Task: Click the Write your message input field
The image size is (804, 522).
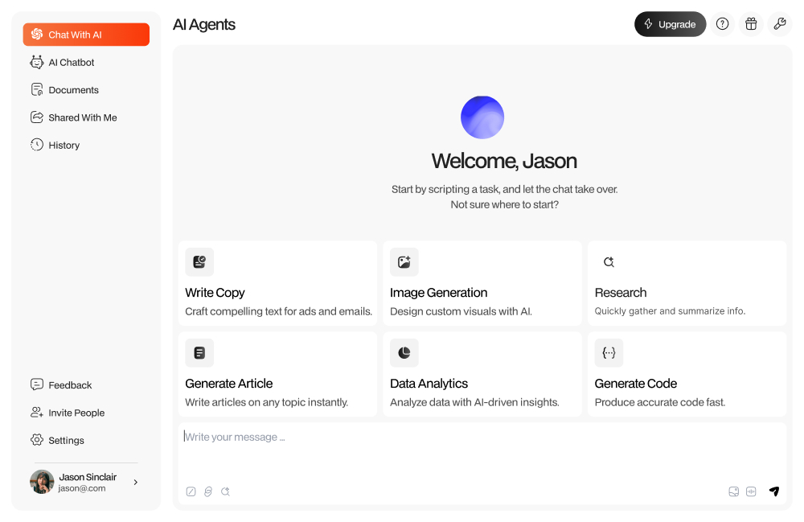Action: 481,449
